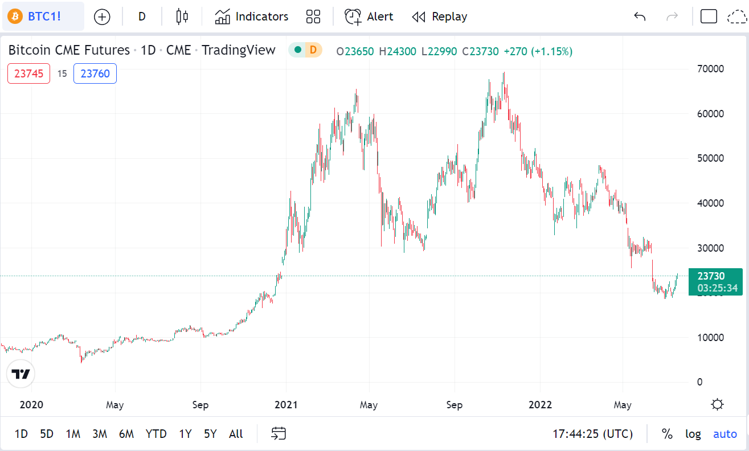Open the layout setup square icon

pyautogui.click(x=709, y=17)
